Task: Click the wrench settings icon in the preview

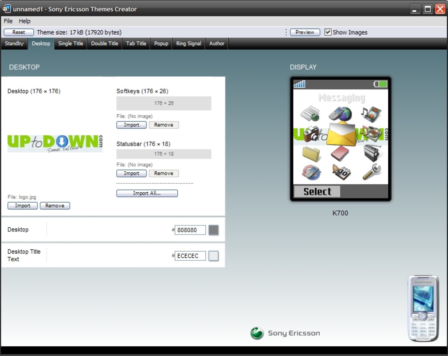Action: click(x=371, y=172)
